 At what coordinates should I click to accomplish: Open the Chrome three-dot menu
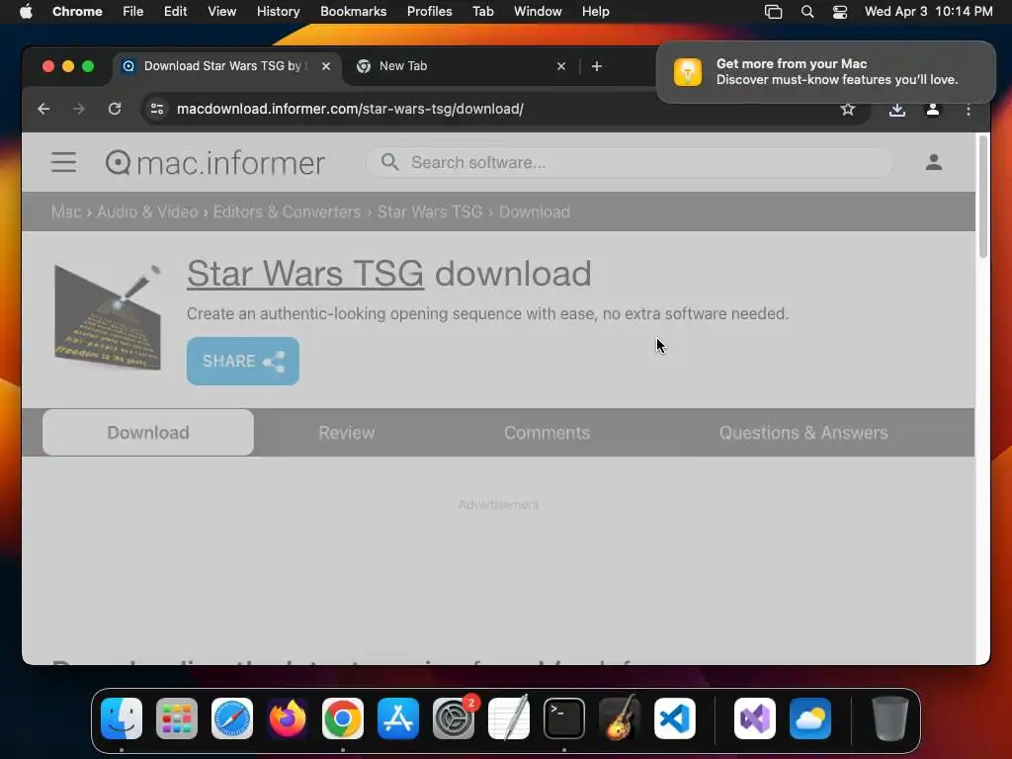[969, 110]
